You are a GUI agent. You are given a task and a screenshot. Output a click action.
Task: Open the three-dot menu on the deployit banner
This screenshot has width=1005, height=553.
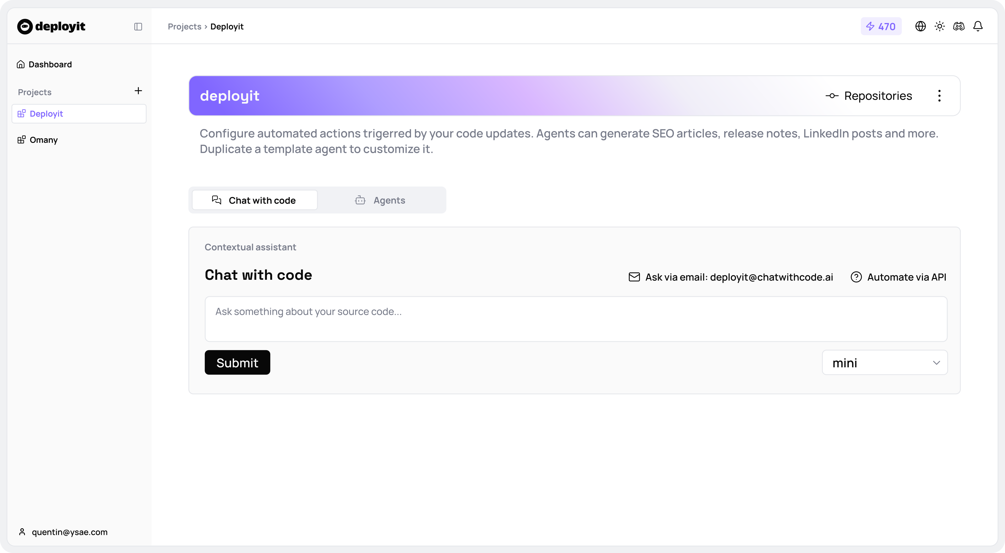click(939, 96)
